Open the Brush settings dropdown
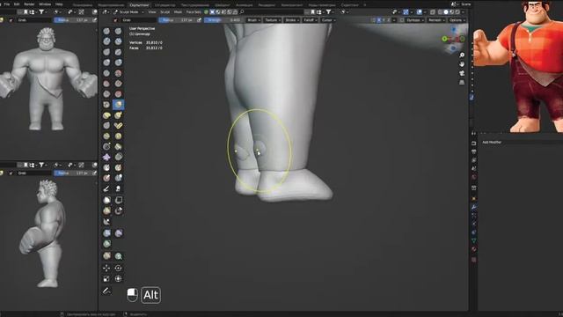Screen dimensions: 563x317 253,20
